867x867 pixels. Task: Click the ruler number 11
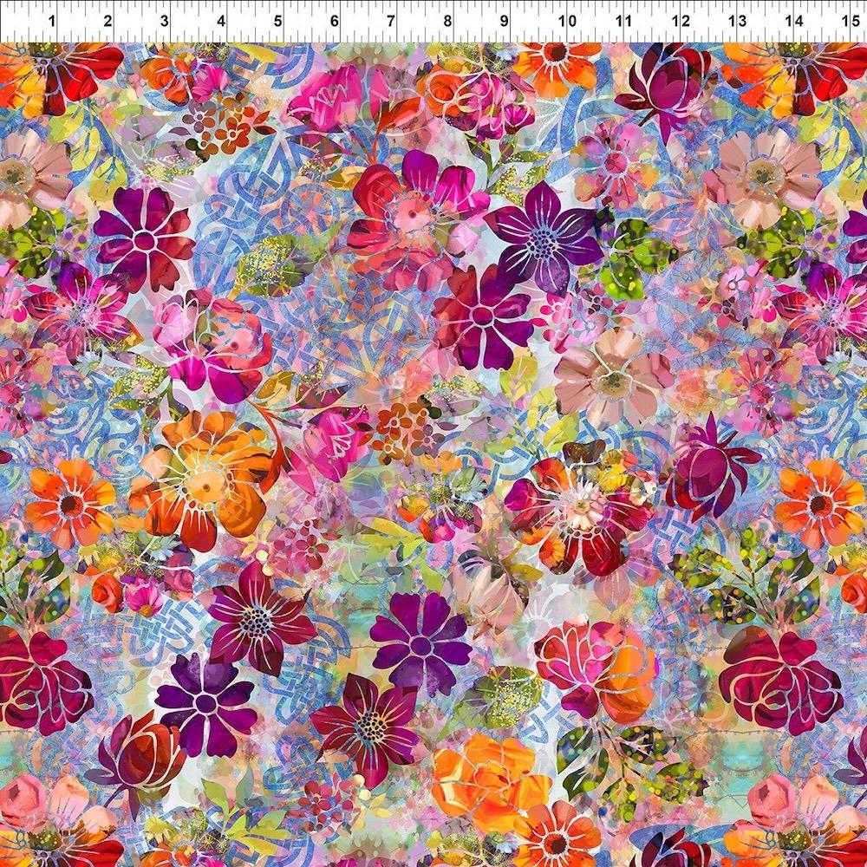point(623,21)
